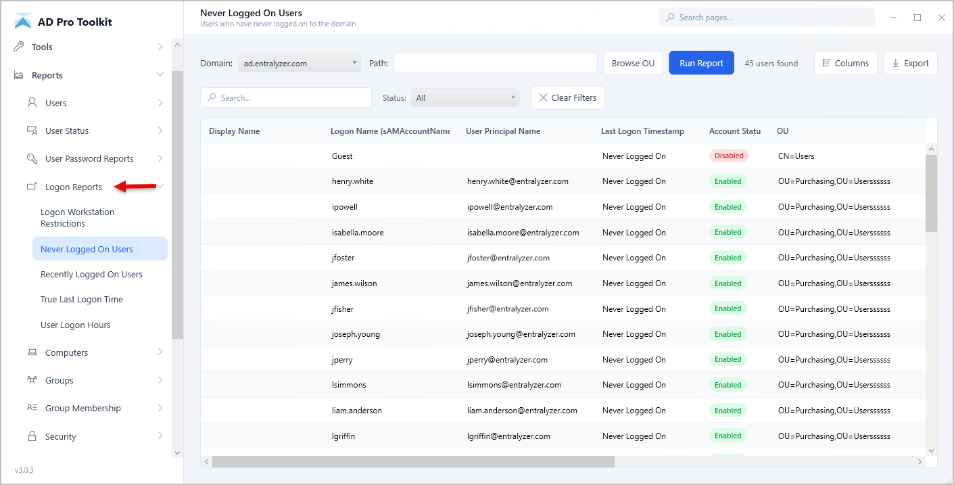This screenshot has height=485, width=954.
Task: Click inside the Path input field
Action: point(495,62)
